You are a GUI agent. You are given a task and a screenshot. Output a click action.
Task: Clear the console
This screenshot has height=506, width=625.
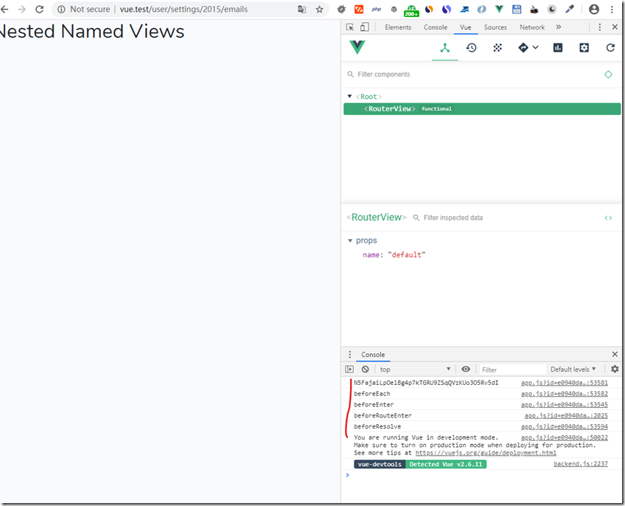(x=365, y=369)
